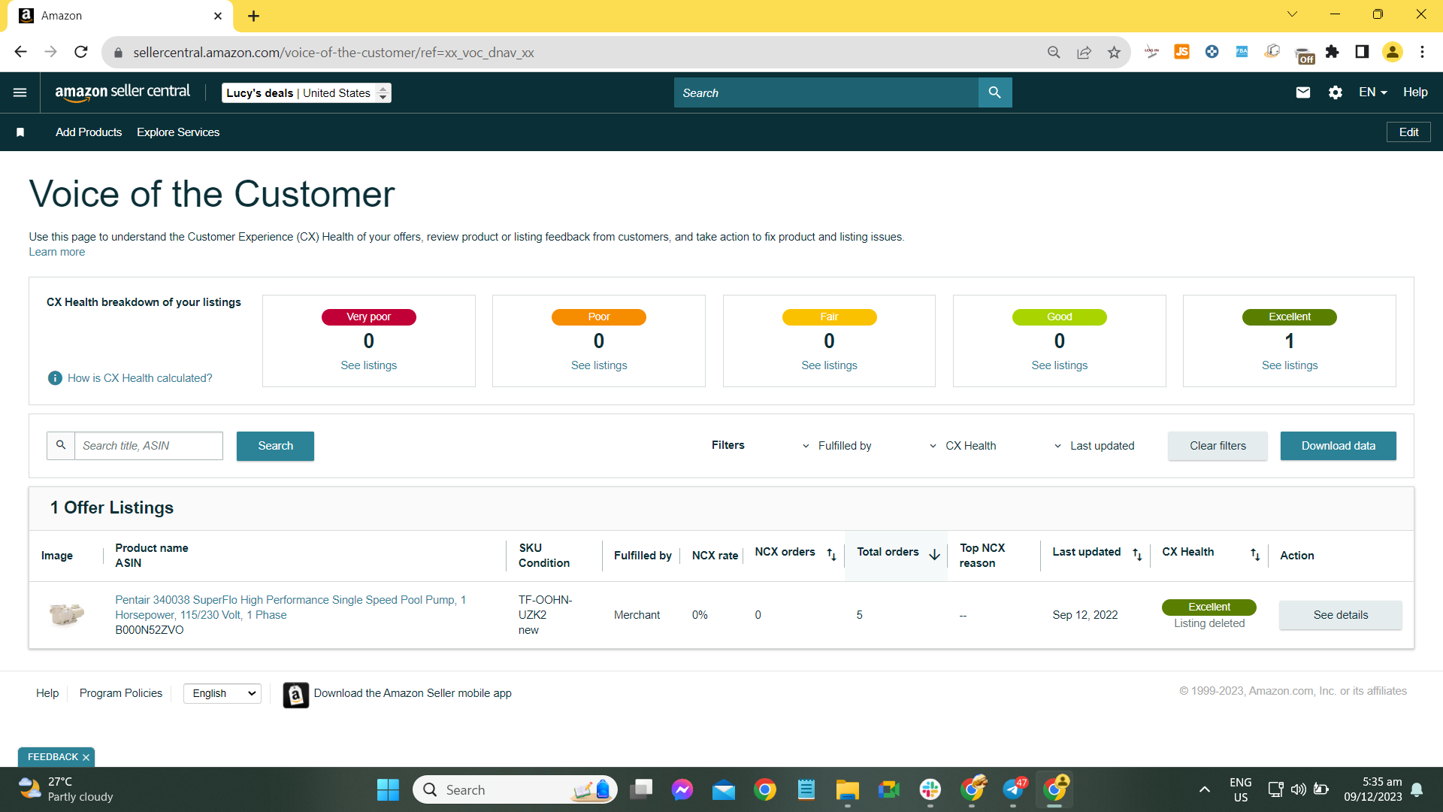This screenshot has height=812, width=1443.
Task: Open the Pentair SuperFlo pool pump product link
Action: (290, 607)
